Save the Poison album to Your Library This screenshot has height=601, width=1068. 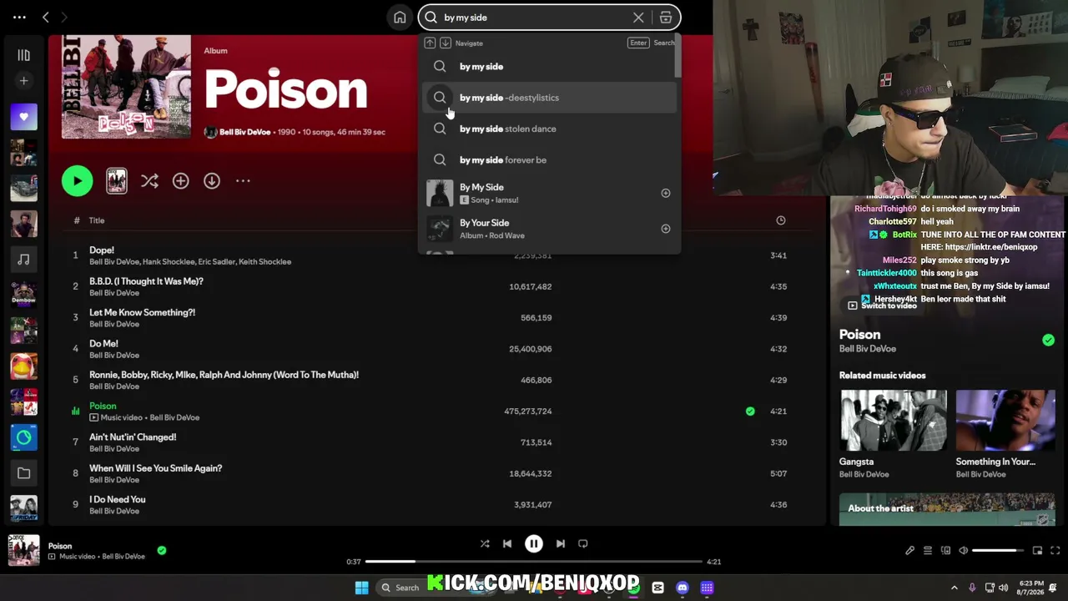(x=180, y=181)
